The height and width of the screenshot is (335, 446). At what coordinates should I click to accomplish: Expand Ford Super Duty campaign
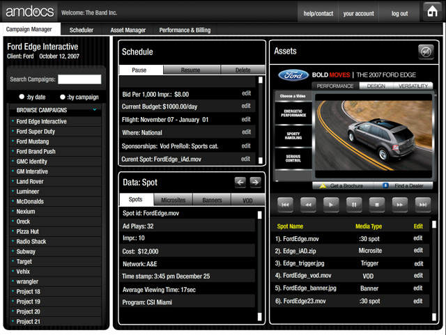coord(13,131)
